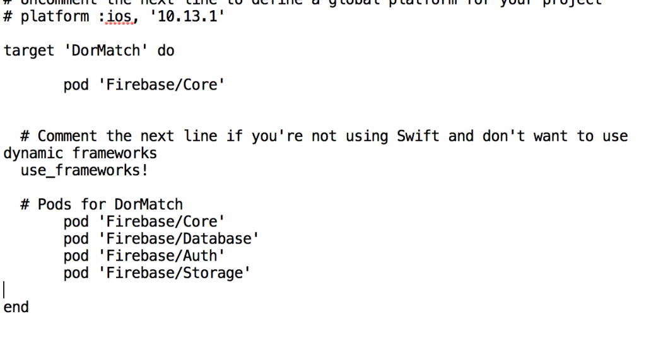Click the misspelled underlined word ios
Screen dimensions: 646x340
(119, 16)
